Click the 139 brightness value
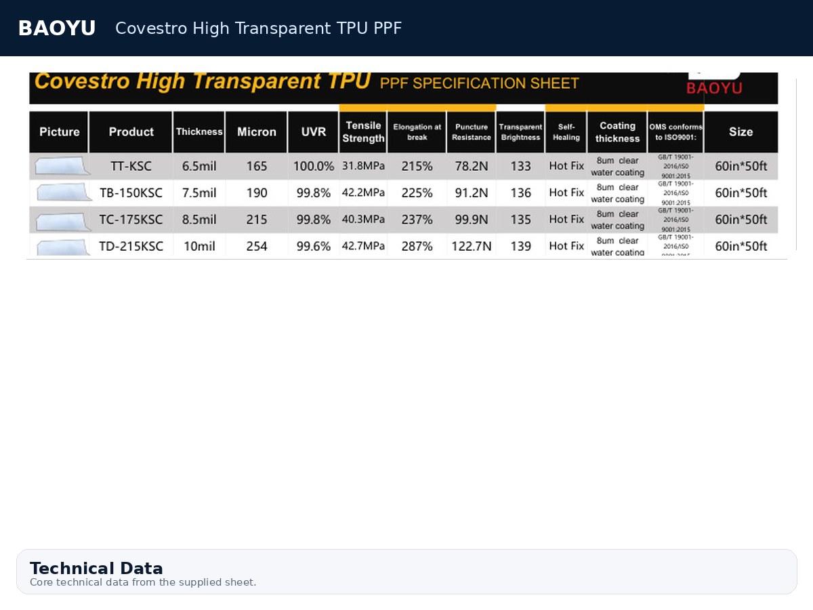The width and height of the screenshot is (813, 610). 520,246
